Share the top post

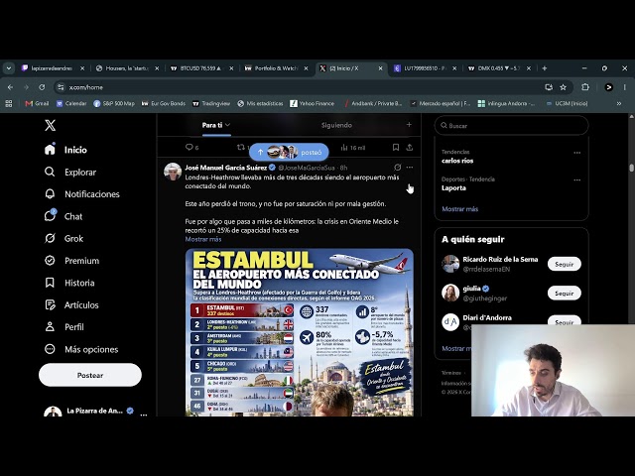410,148
